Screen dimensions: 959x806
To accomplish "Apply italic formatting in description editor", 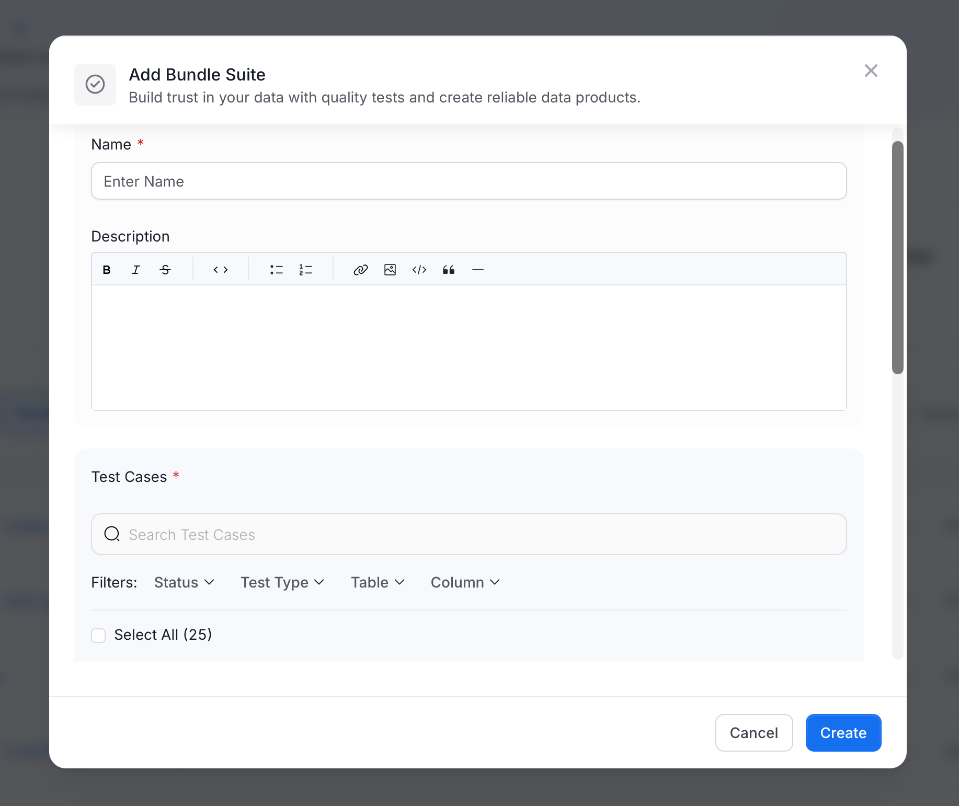I will (x=136, y=270).
